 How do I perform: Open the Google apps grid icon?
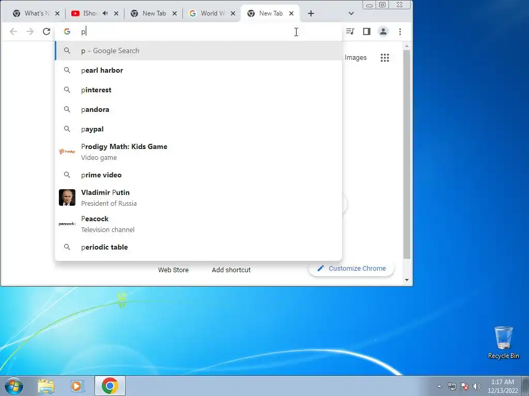tap(385, 58)
